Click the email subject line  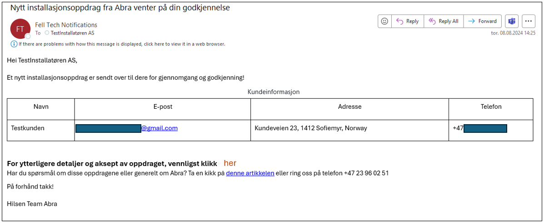click(120, 8)
